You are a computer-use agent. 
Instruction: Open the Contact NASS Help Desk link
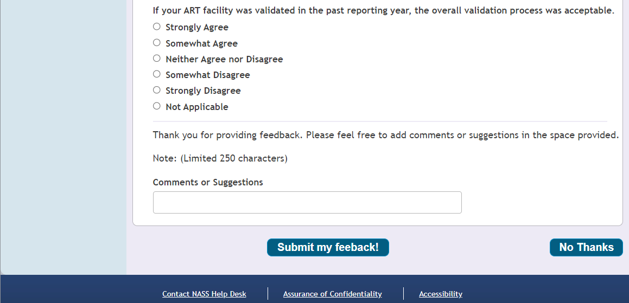click(x=204, y=294)
